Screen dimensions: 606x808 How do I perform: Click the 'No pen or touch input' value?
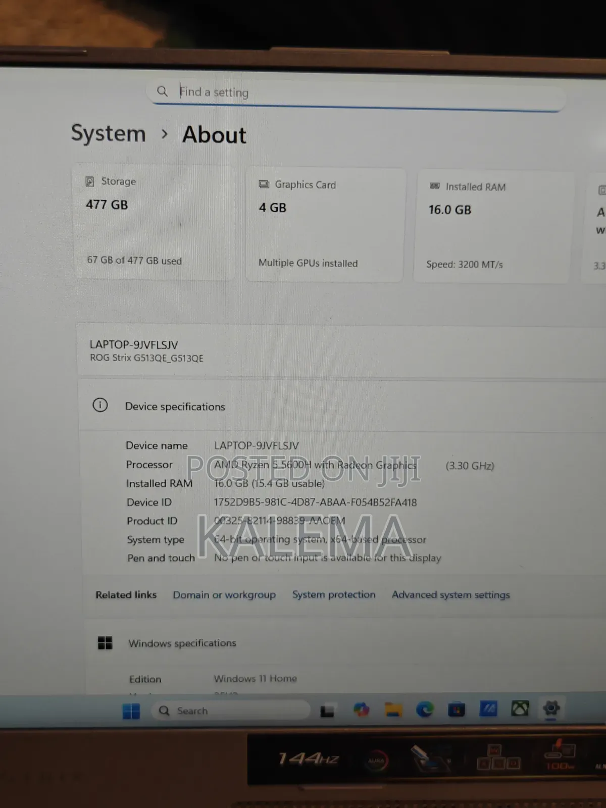point(328,558)
